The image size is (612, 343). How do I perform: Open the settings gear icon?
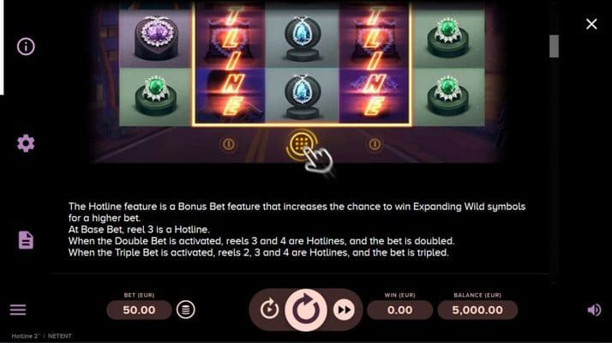(26, 143)
